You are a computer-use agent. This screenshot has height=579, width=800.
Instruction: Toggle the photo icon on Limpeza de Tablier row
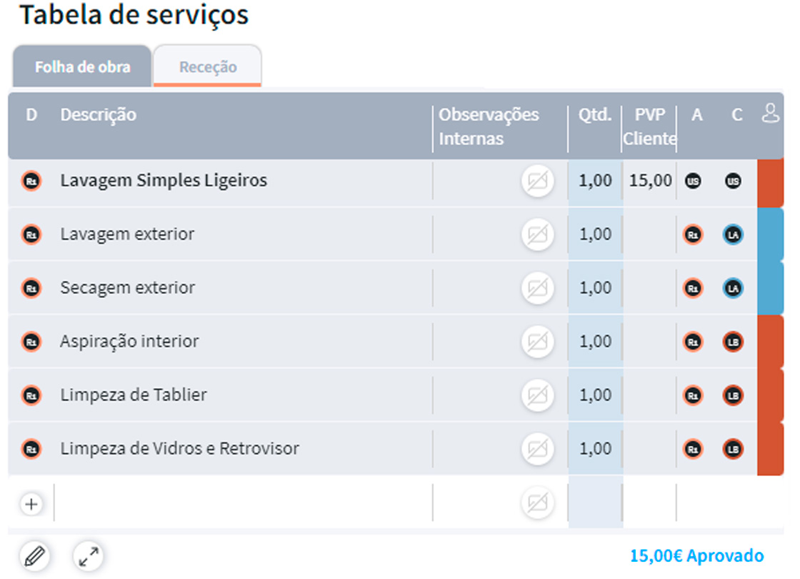tap(537, 395)
